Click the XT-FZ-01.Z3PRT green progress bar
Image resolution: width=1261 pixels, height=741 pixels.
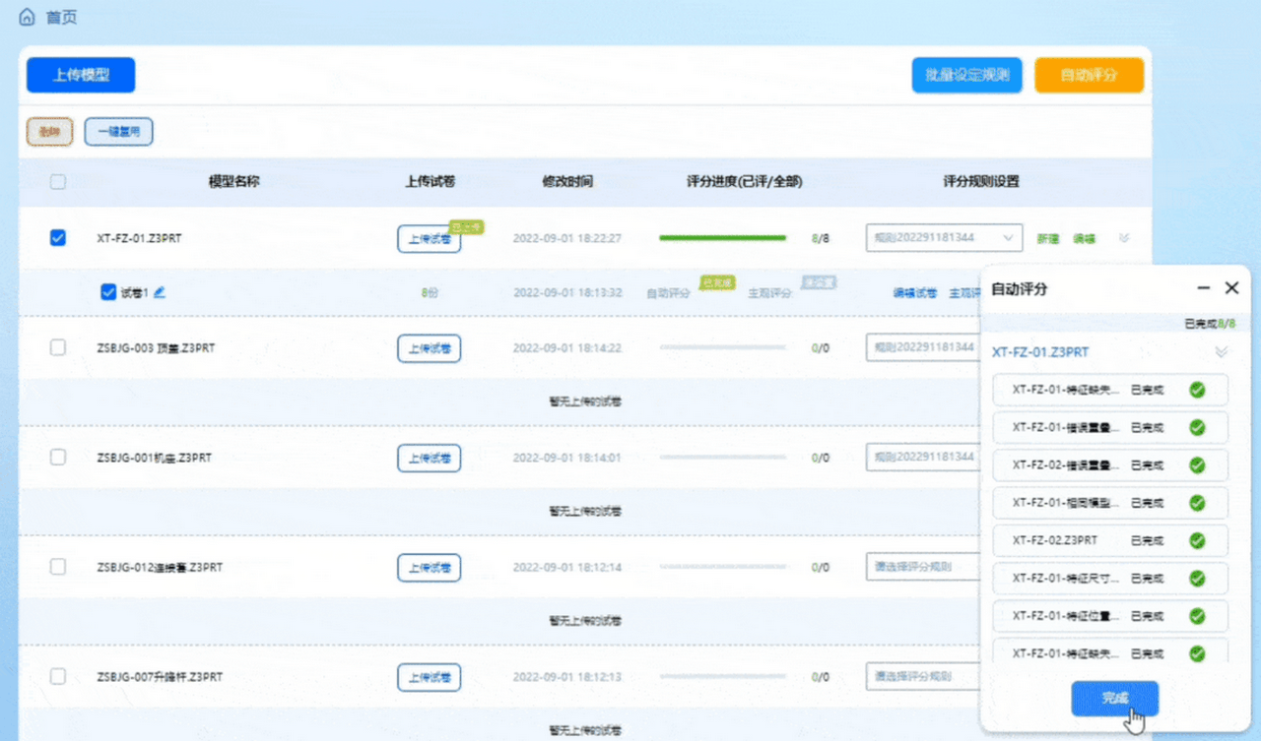pyautogui.click(x=722, y=238)
